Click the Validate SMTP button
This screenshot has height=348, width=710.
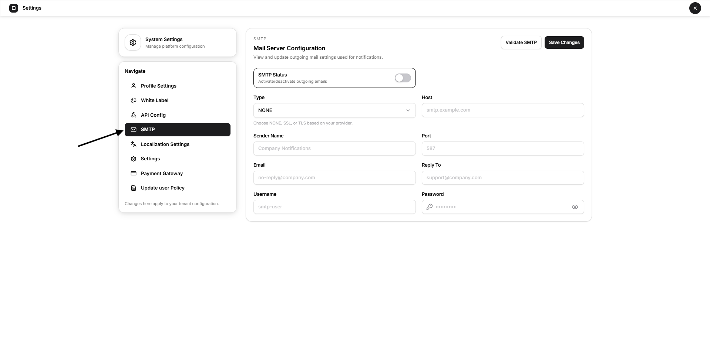coord(521,42)
